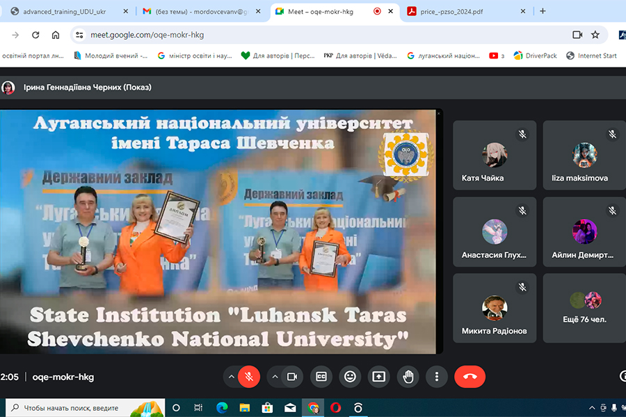Click the address bar URL meet.google.com
The height and width of the screenshot is (417, 626).
click(x=147, y=35)
